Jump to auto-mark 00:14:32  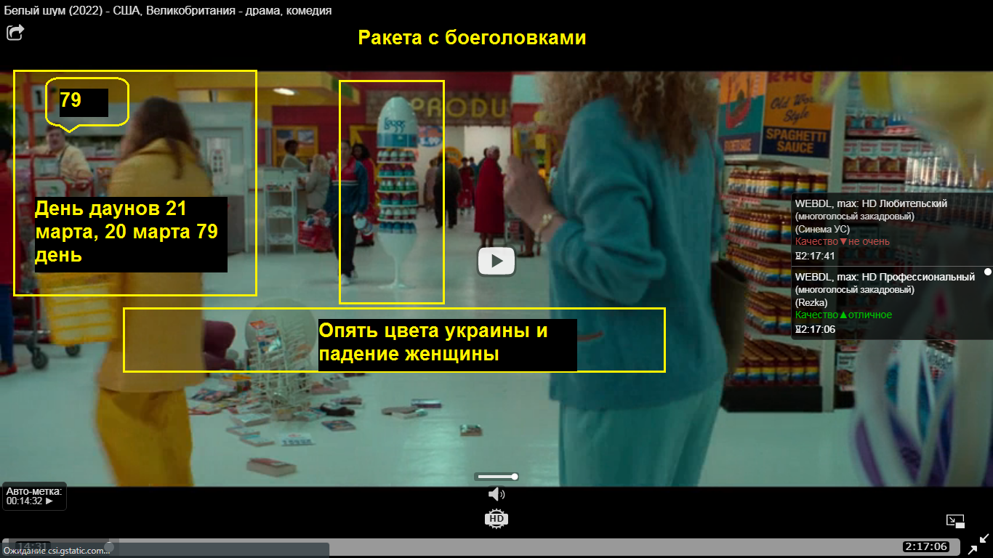click(x=34, y=496)
